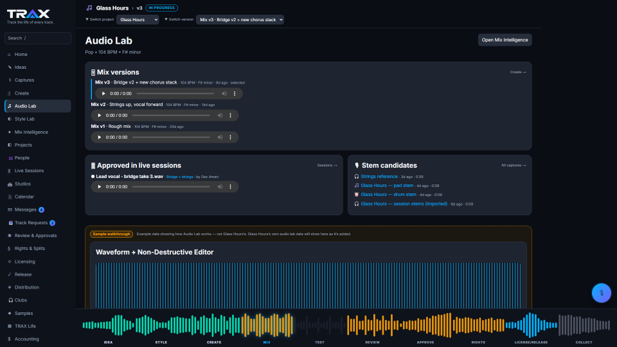Open Ideas in sidebar
Image resolution: width=617 pixels, height=347 pixels.
(x=38, y=67)
